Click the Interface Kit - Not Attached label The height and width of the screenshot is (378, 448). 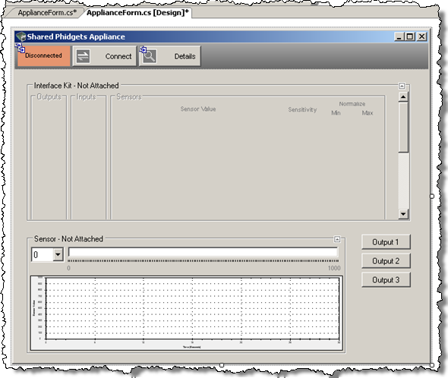tap(76, 86)
